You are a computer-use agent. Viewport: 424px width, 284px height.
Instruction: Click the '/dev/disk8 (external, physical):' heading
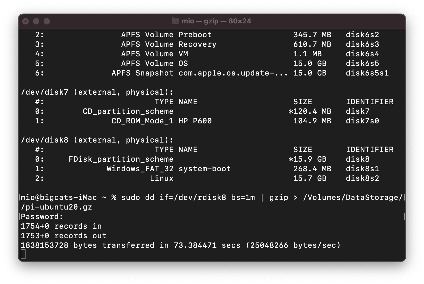click(97, 140)
